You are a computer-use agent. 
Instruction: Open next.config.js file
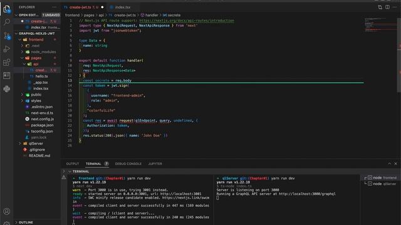coord(37,119)
